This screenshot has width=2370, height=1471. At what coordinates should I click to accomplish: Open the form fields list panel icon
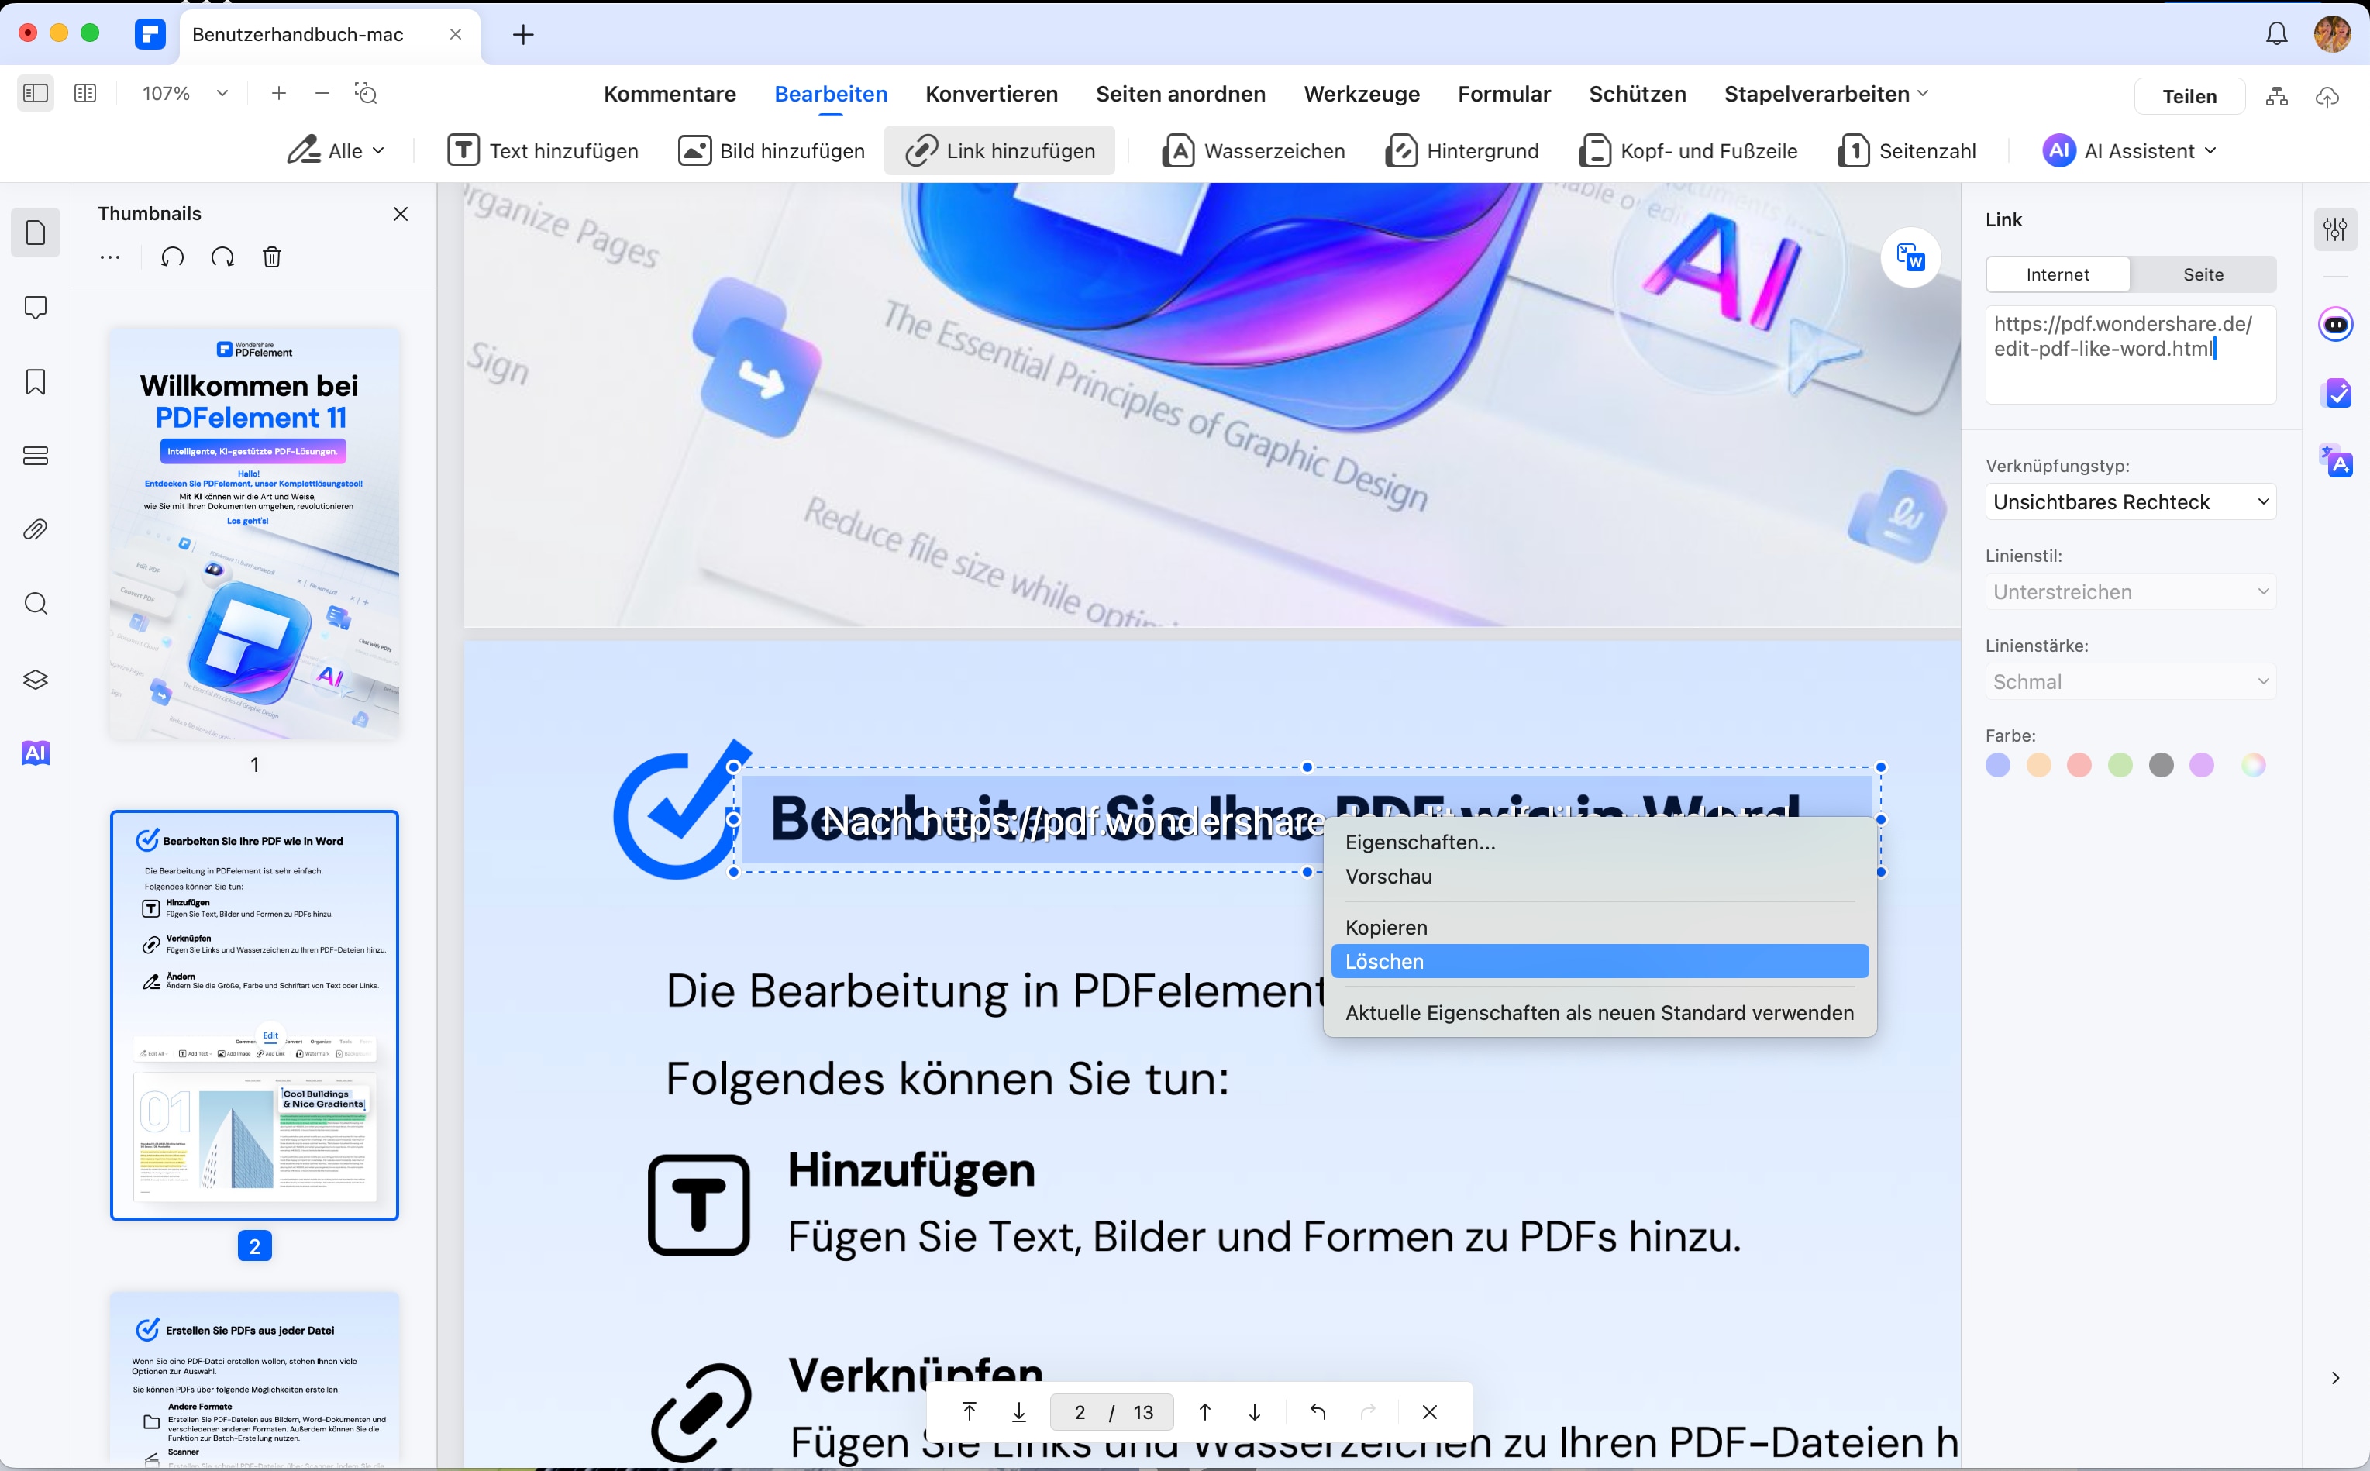36,455
